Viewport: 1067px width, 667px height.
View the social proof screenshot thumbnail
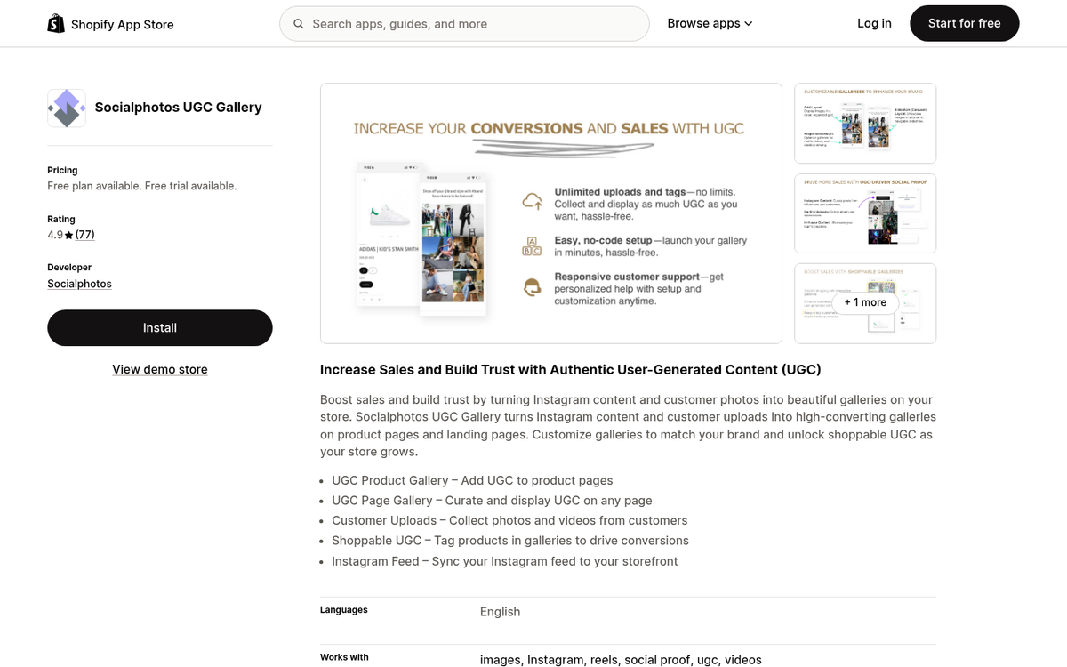click(x=864, y=213)
